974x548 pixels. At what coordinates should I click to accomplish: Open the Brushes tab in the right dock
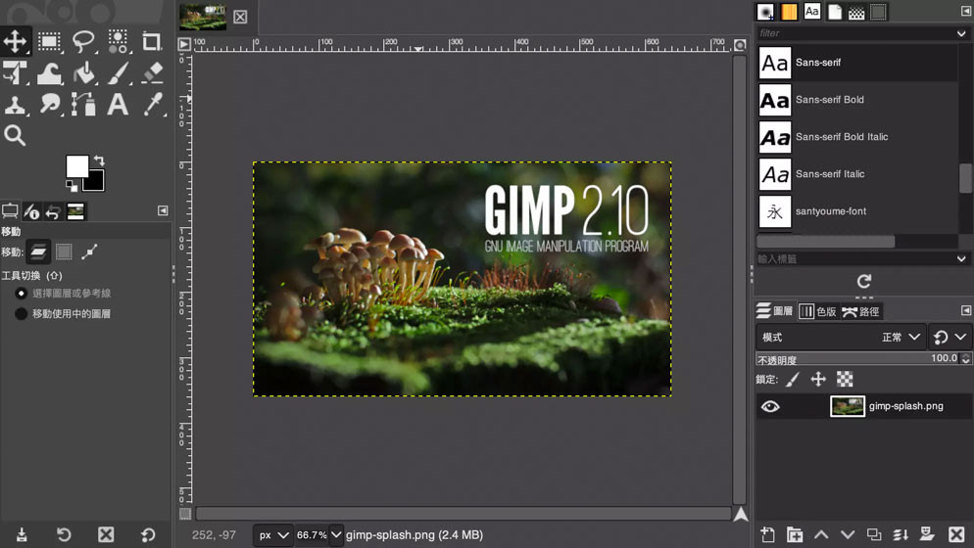point(766,11)
